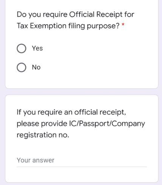Choose the "No" option label text
The height and width of the screenshot is (185, 162).
(36, 67)
